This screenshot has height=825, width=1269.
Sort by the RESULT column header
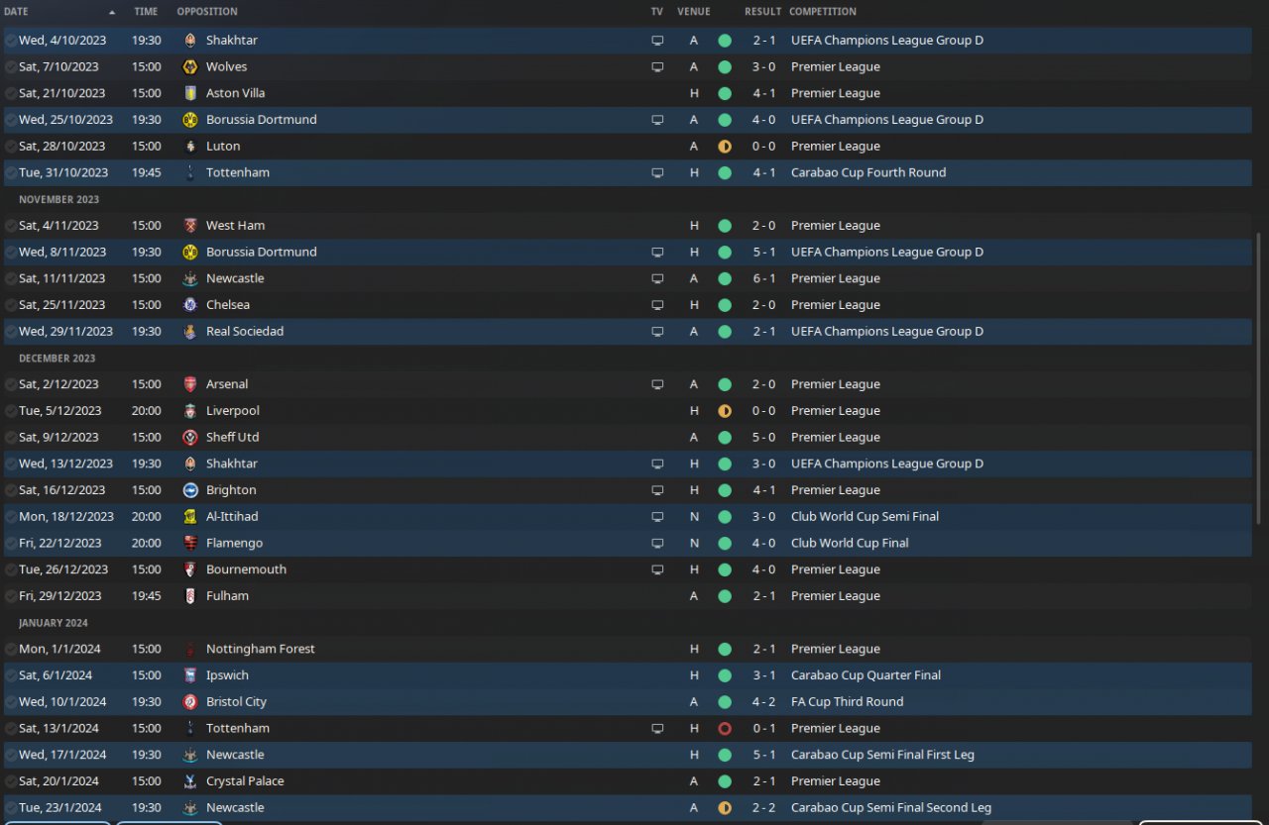click(761, 12)
